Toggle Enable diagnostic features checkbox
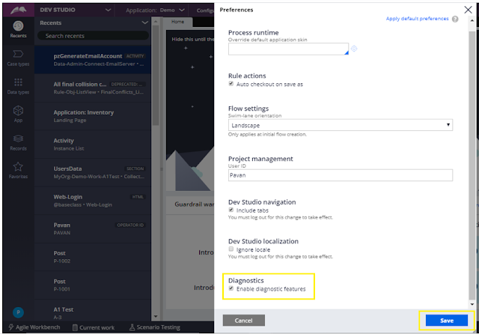 tap(231, 288)
